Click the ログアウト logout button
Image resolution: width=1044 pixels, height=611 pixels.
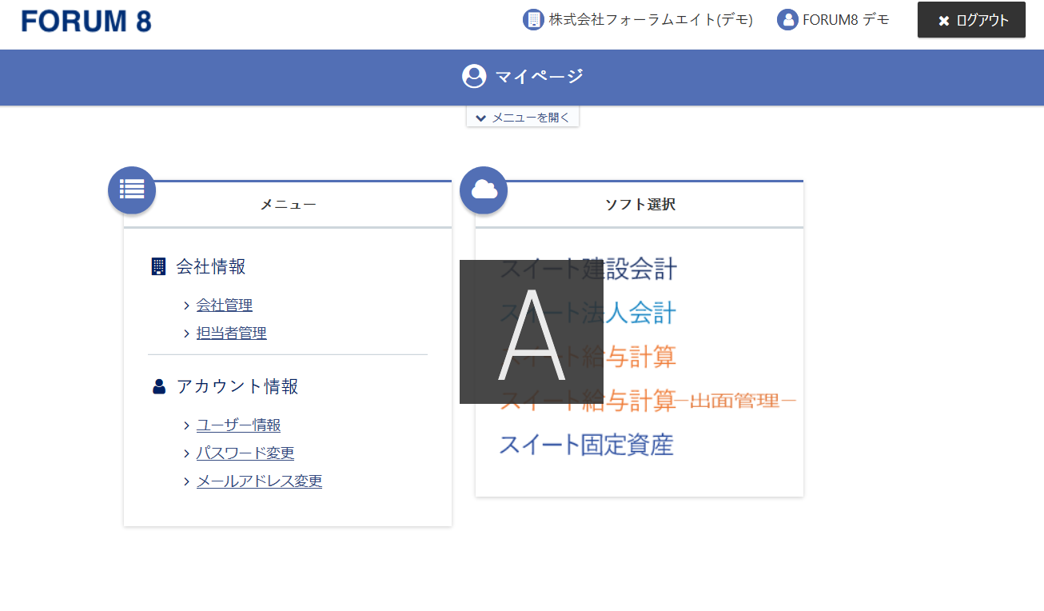click(971, 20)
